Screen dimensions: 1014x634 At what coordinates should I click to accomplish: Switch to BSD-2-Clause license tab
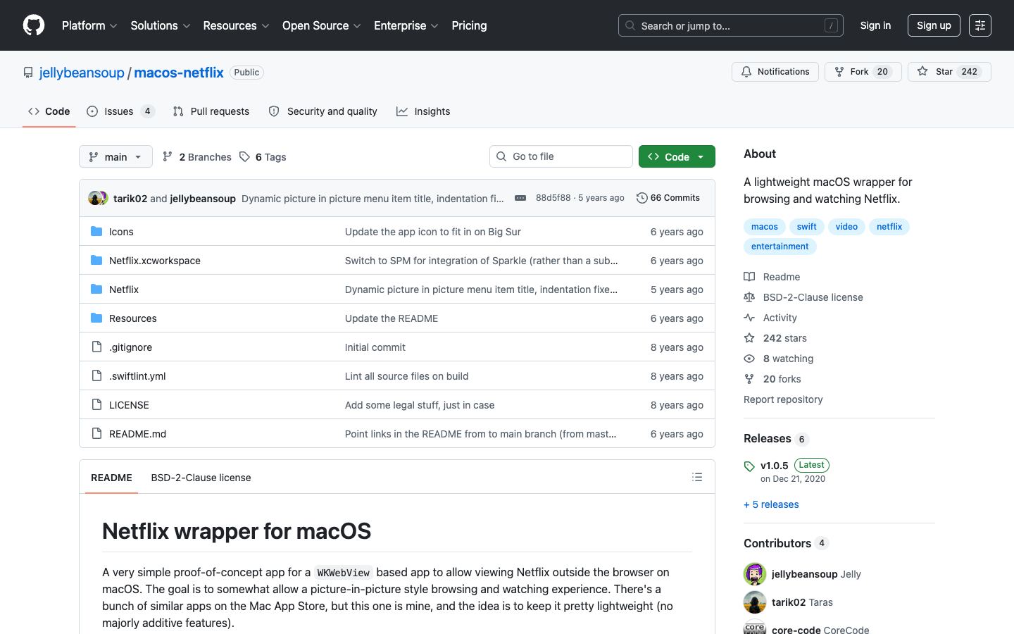201,478
